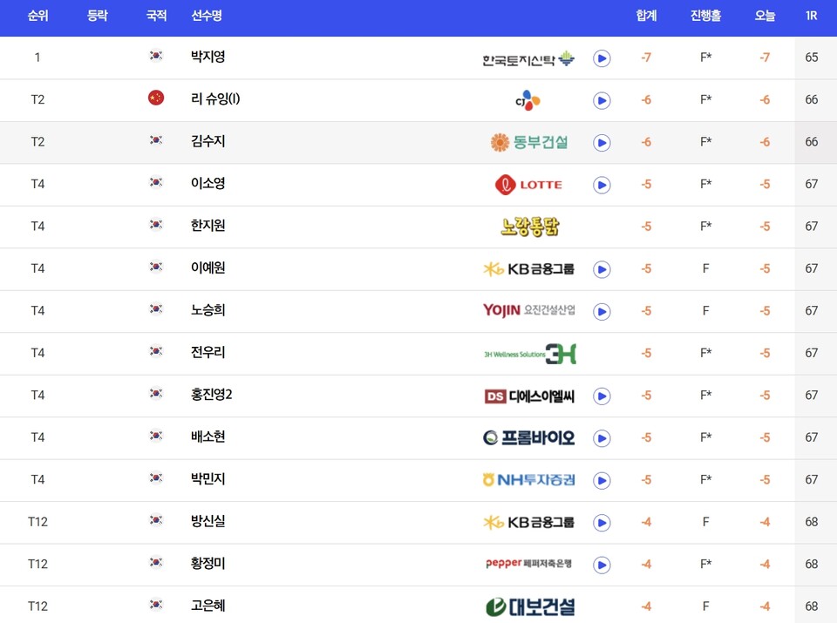Play 김수지's highlight video
Screen dimensions: 837x623
click(x=602, y=142)
